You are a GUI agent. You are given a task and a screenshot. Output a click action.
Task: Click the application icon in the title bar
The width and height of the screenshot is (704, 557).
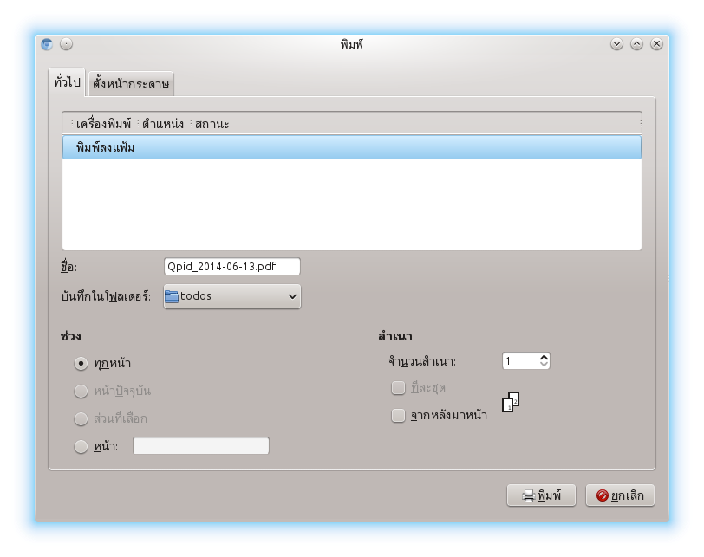coord(47,44)
